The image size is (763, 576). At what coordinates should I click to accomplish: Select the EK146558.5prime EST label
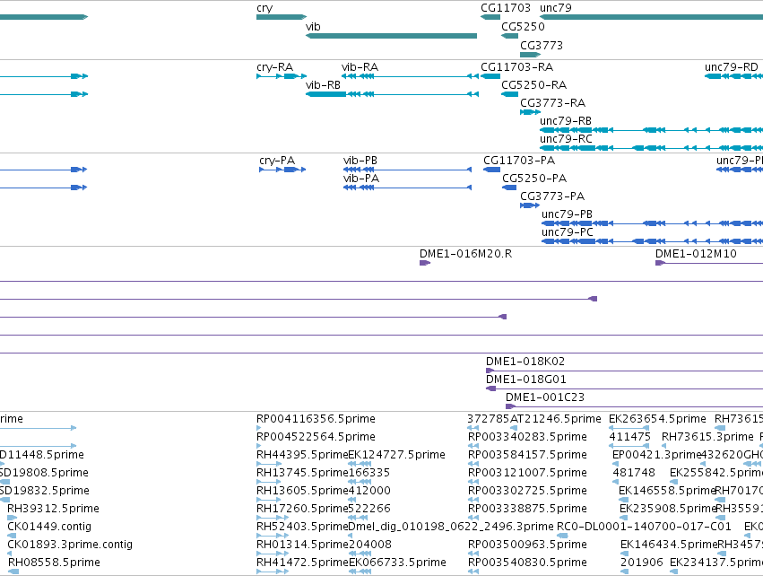click(x=667, y=492)
